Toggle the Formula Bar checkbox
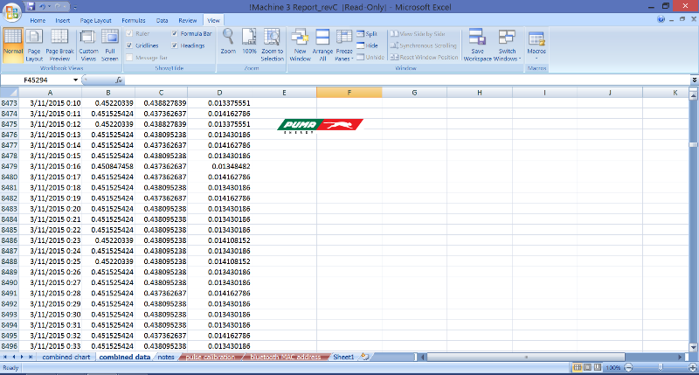Screen dimensions: 699x375 pos(175,33)
